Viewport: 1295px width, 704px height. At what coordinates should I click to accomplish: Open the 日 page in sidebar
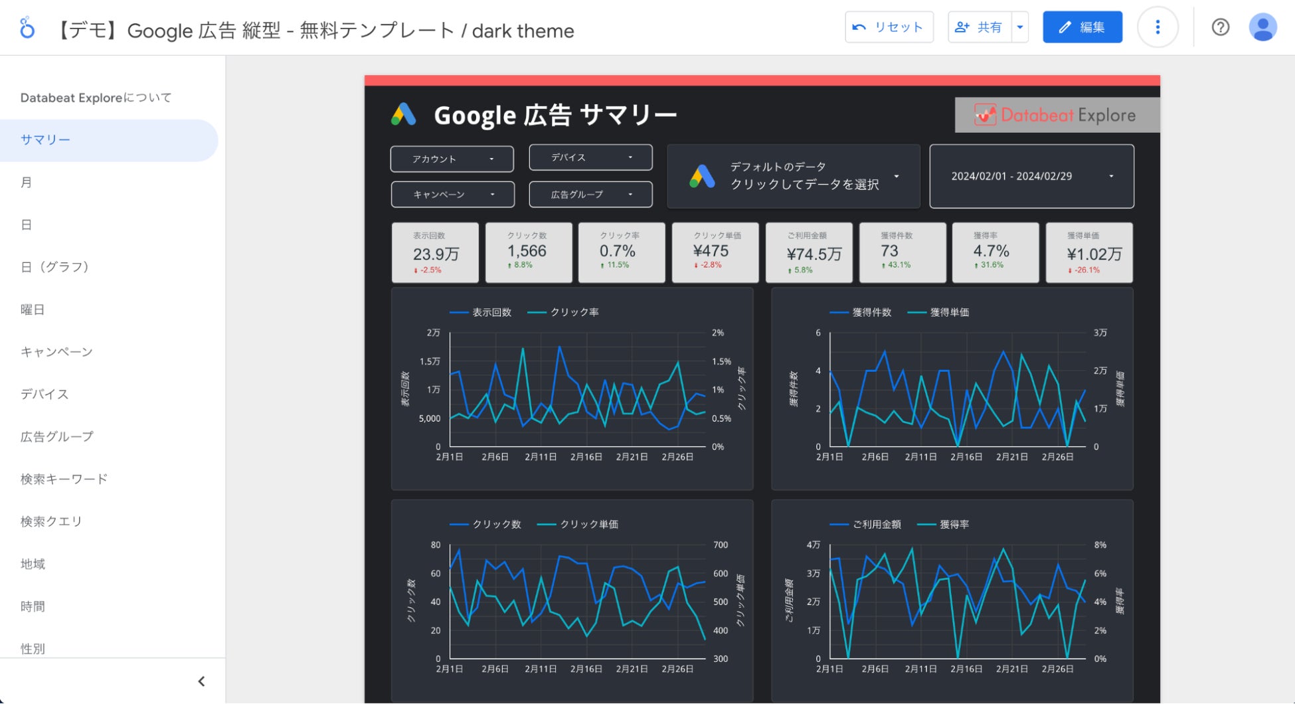click(x=109, y=225)
